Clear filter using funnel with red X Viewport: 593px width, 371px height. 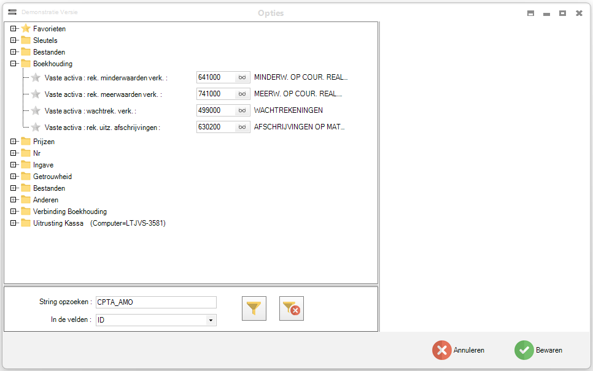[x=292, y=308]
